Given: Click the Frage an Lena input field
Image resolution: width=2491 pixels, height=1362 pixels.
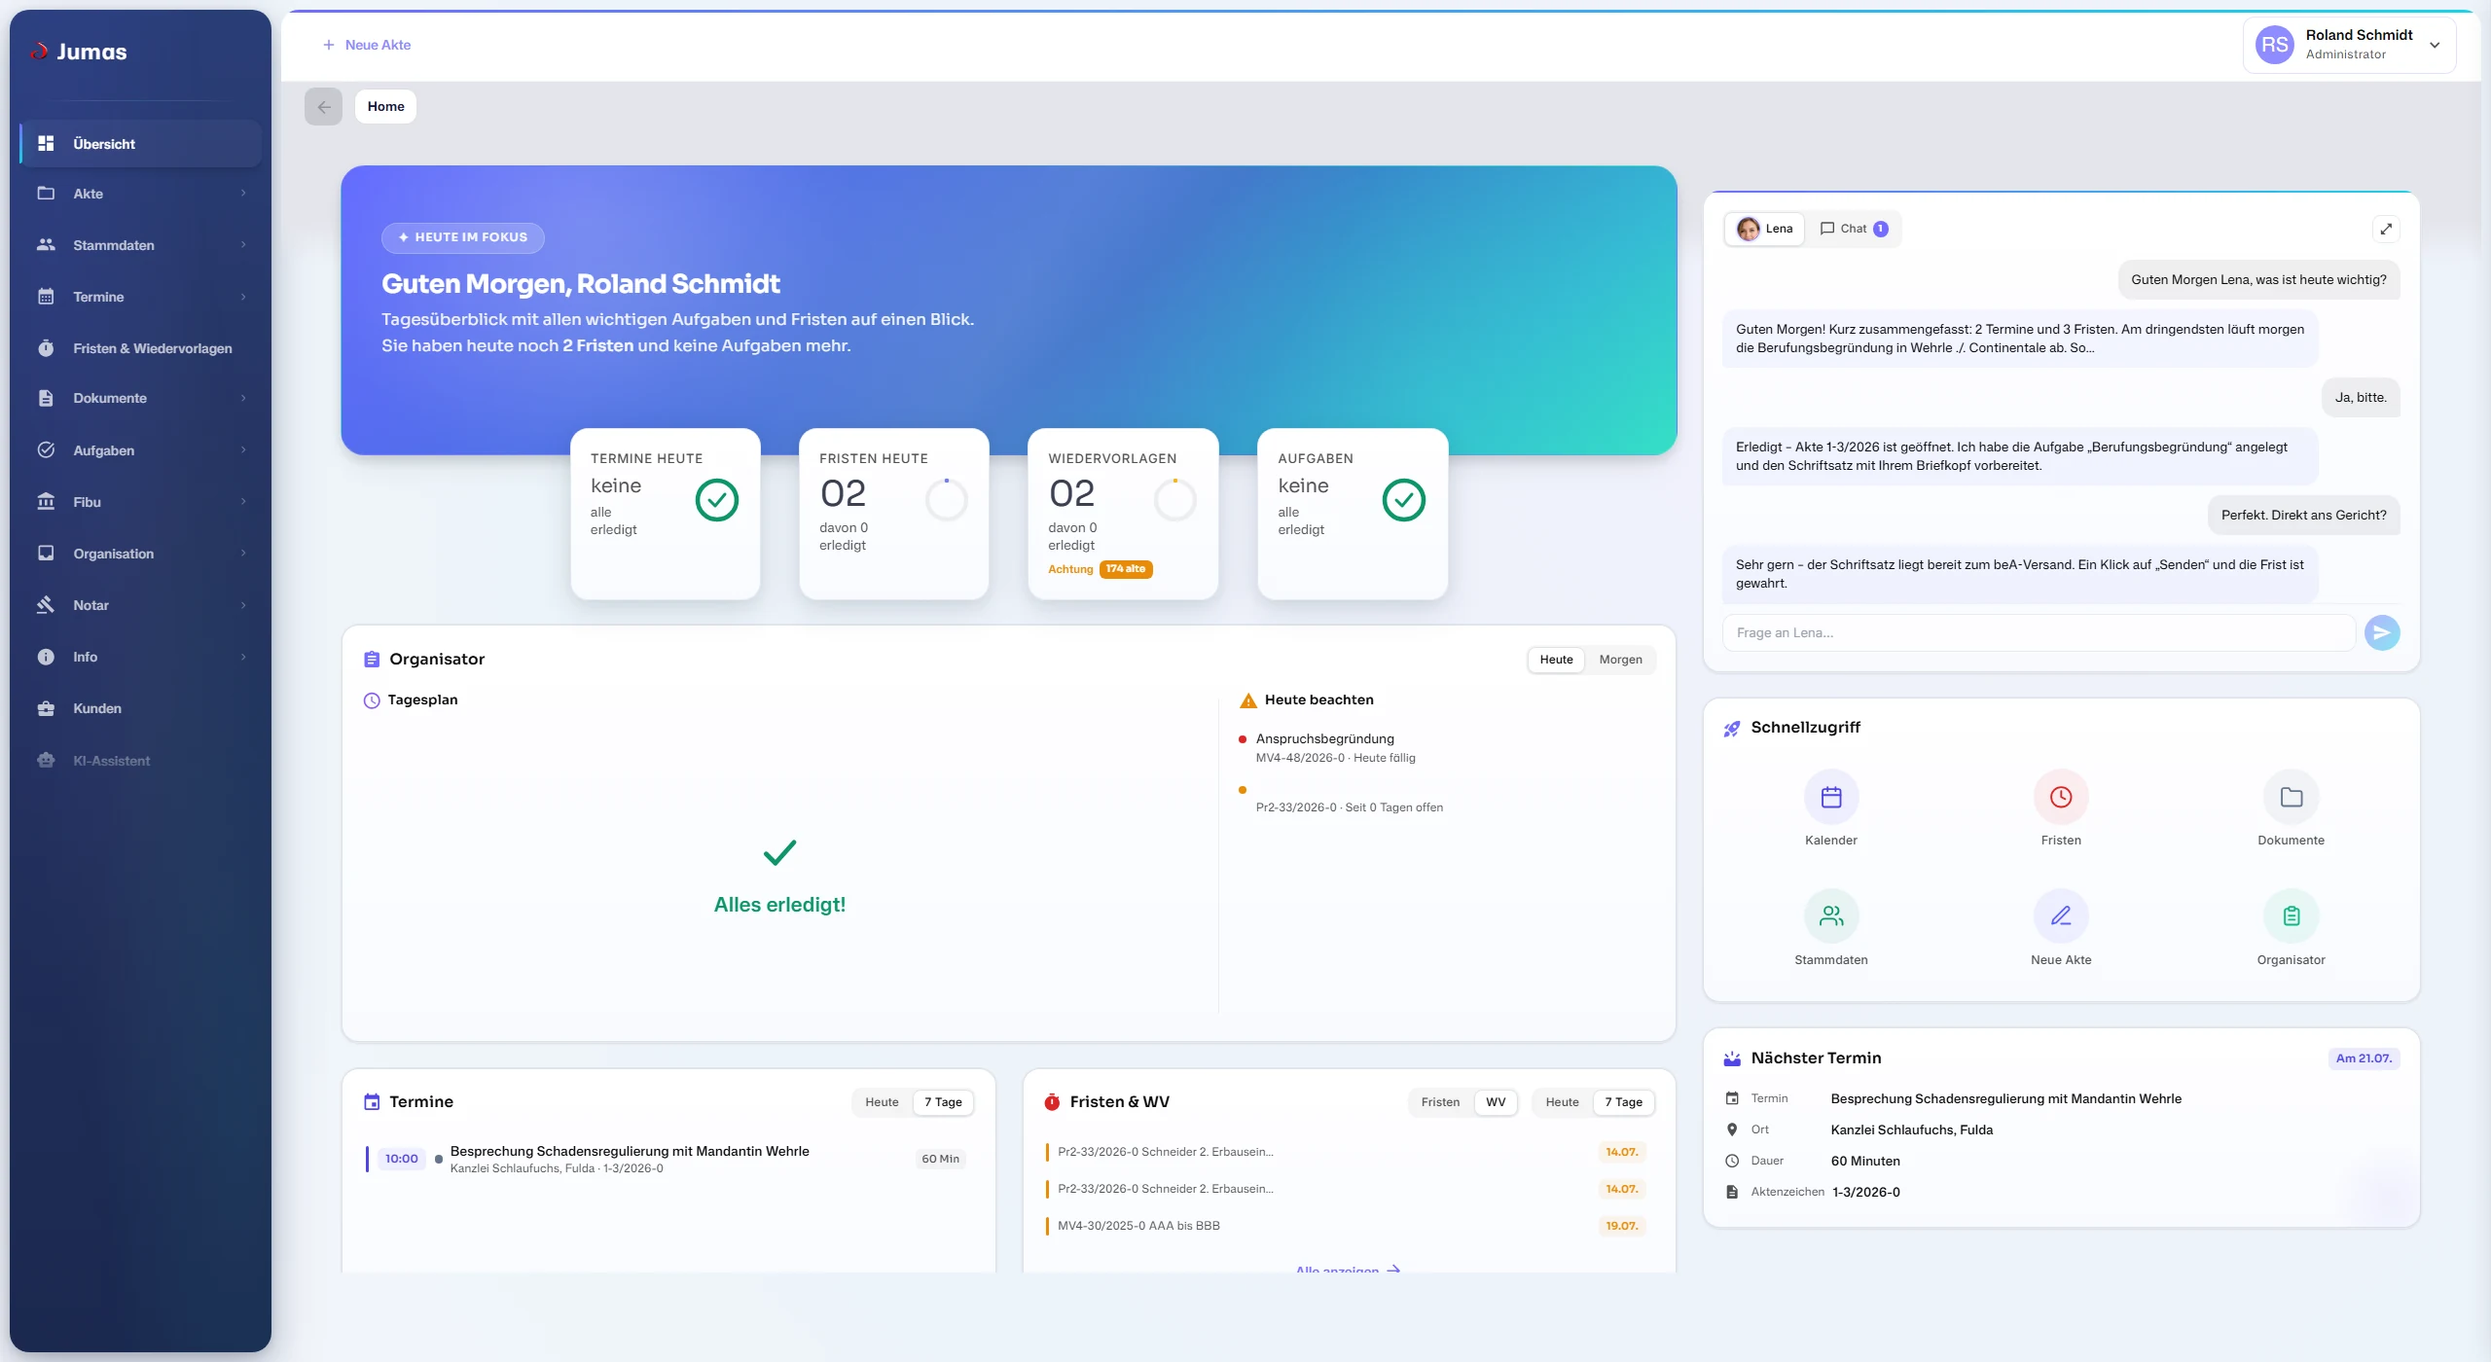Looking at the screenshot, I should click(x=2038, y=632).
